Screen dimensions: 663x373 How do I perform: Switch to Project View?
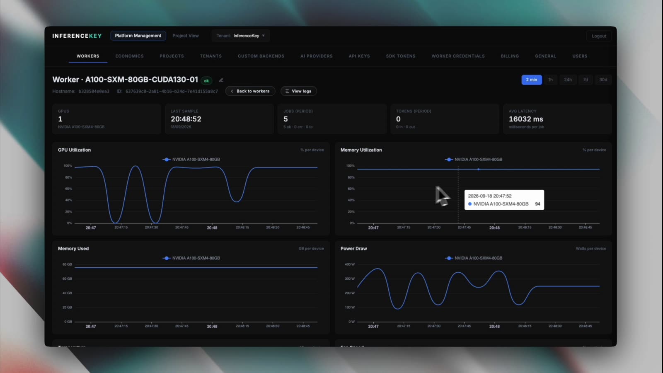tap(186, 36)
